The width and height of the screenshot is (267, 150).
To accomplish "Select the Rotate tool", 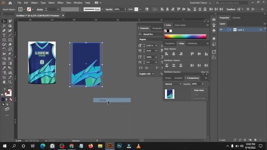I will pyautogui.click(x=4, y=49).
